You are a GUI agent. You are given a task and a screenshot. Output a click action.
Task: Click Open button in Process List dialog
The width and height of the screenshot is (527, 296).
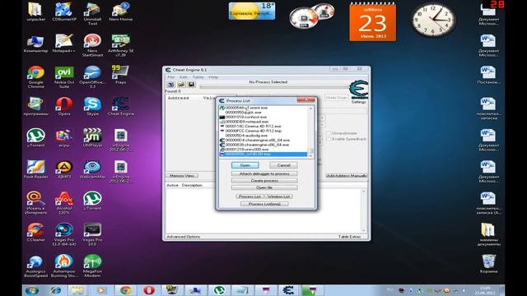point(245,165)
